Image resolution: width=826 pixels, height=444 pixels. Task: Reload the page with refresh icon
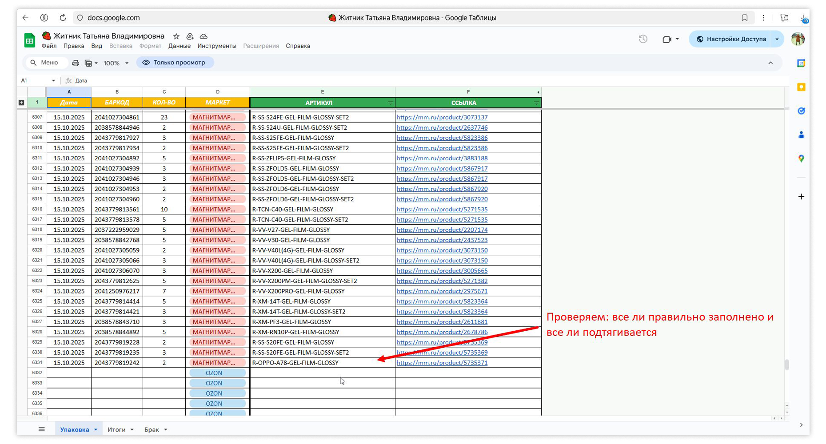pos(63,18)
